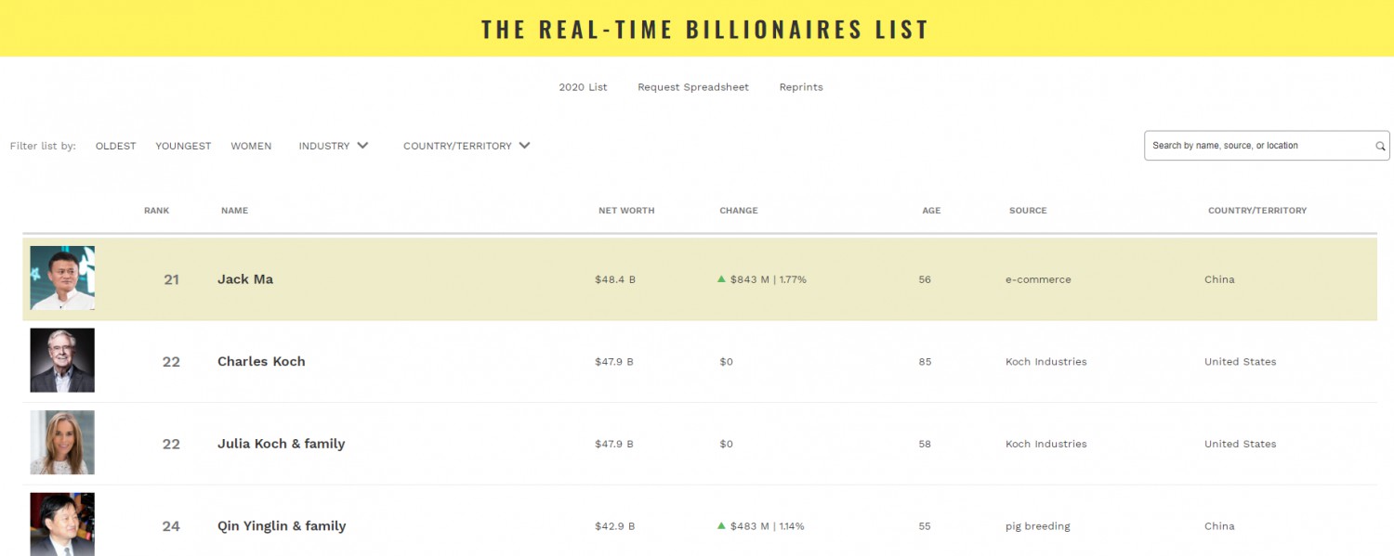Sort by the Net Worth column header

[x=626, y=211]
